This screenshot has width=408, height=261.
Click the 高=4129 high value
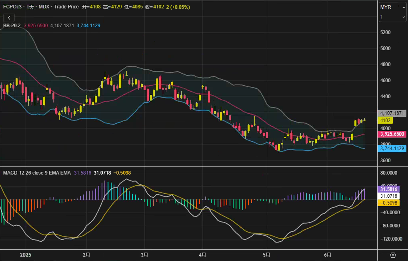pyautogui.click(x=112, y=7)
